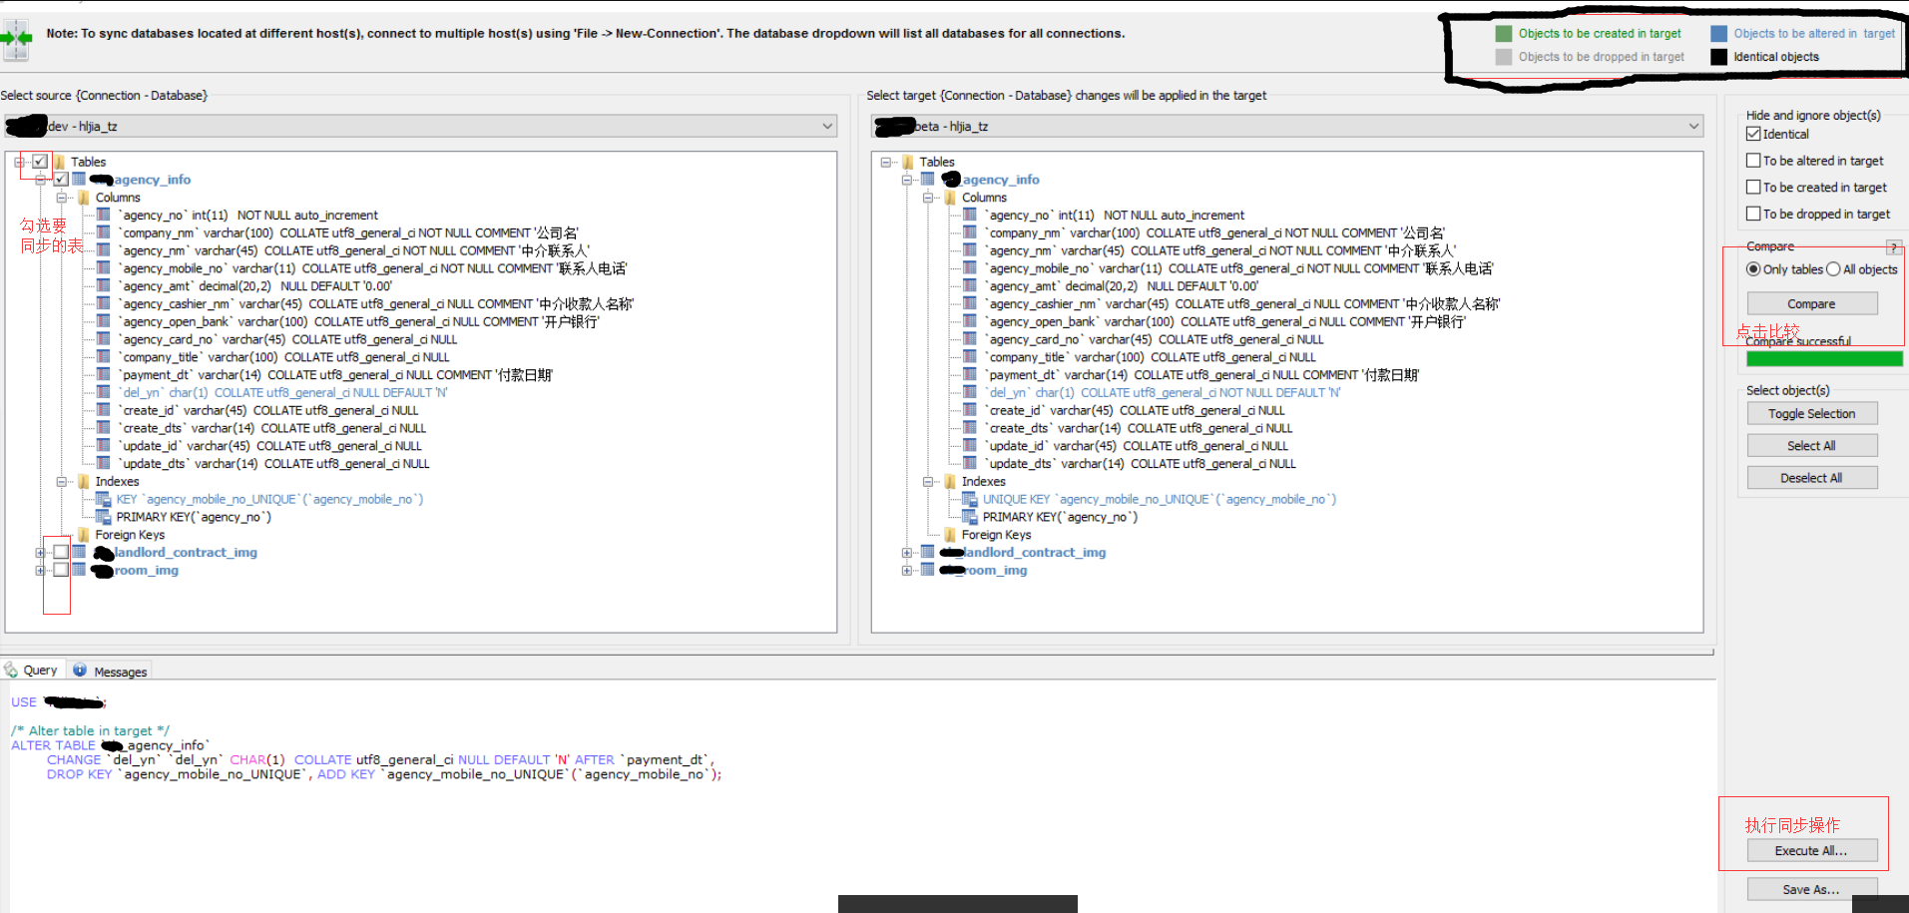1909x913 pixels.
Task: Expand source room_img node
Action: (x=40, y=571)
